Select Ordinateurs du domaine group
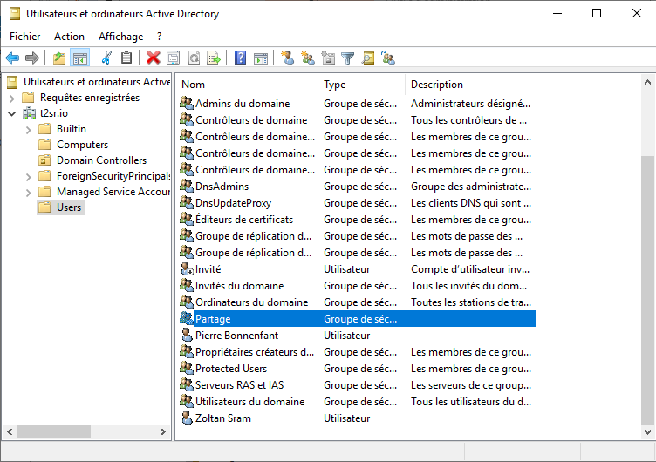Image resolution: width=656 pixels, height=462 pixels. click(252, 302)
